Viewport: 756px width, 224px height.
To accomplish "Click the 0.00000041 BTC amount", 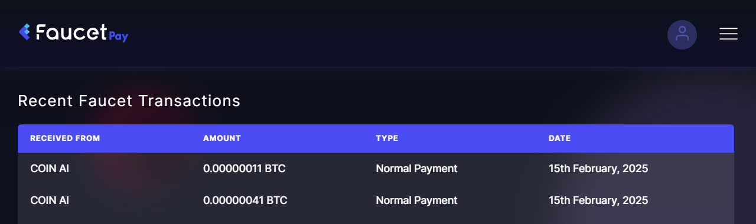I will (x=245, y=200).
